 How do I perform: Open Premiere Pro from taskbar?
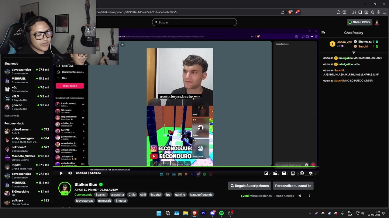click(x=204, y=213)
